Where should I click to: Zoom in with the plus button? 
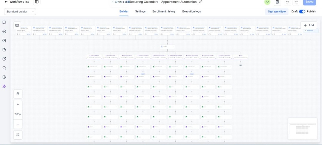tap(18, 104)
